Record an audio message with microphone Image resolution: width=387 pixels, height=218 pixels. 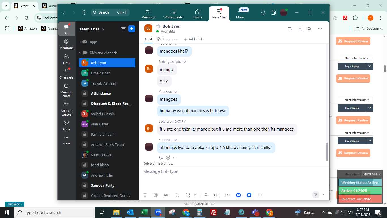(x=206, y=195)
